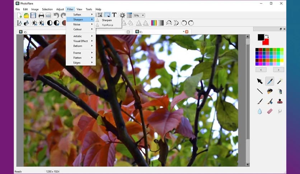Screen dimensions: 300x174
Task: Flip the image horizontally
Action: [x=169, y=23]
